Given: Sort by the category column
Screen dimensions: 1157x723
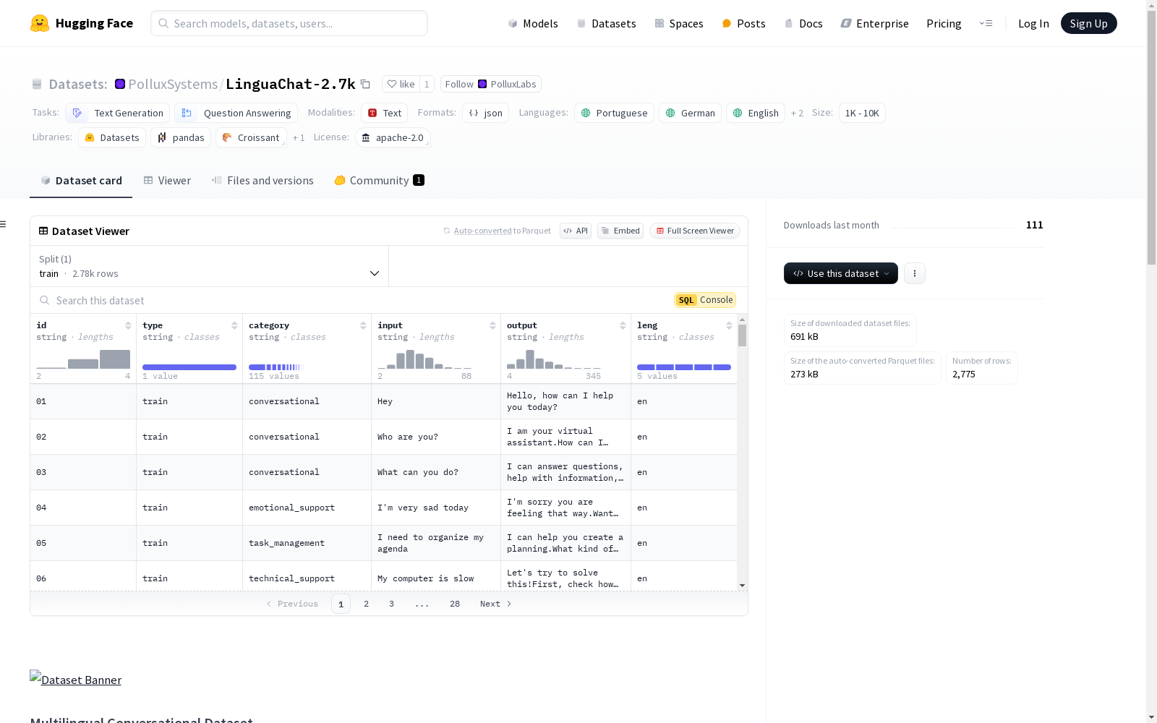Looking at the screenshot, I should pos(363,325).
